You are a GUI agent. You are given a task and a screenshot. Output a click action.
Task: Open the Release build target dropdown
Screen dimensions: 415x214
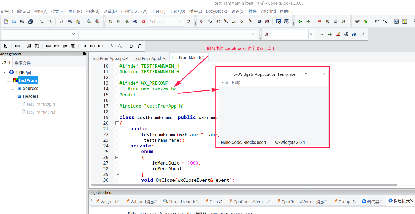click(166, 22)
